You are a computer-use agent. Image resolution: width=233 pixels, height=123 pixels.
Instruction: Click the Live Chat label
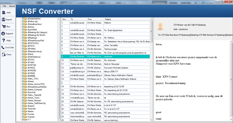click(9, 48)
